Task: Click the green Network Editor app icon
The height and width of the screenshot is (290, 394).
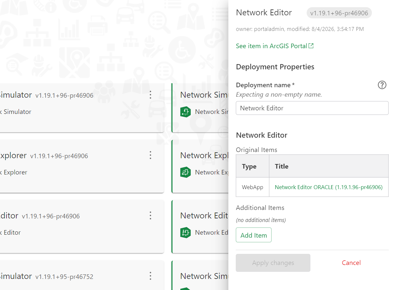Action: (x=185, y=232)
